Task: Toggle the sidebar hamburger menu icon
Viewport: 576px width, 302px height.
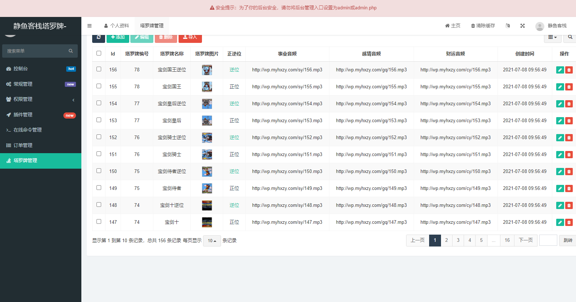Action: (89, 26)
